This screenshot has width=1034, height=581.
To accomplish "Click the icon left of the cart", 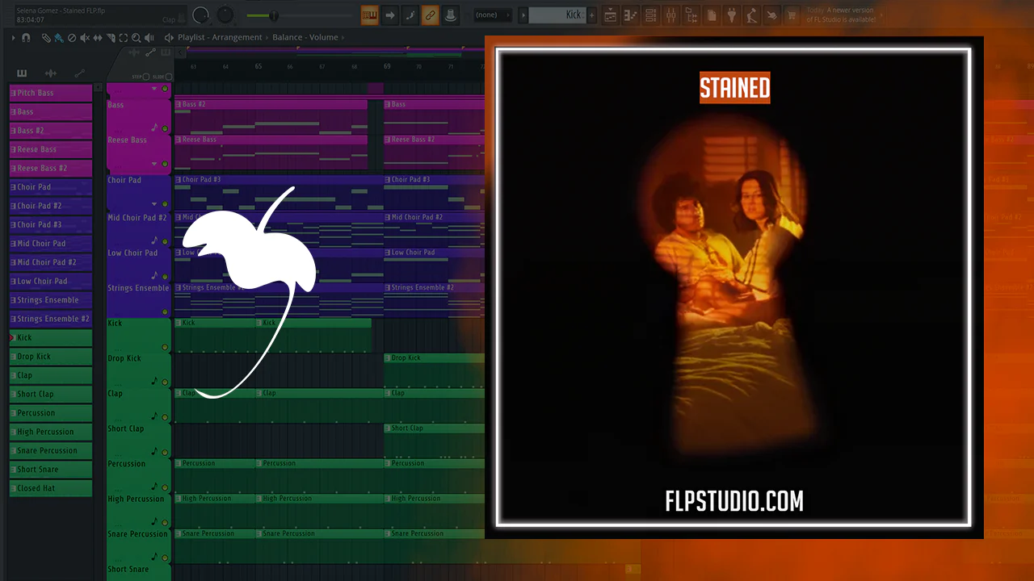I will [x=772, y=15].
